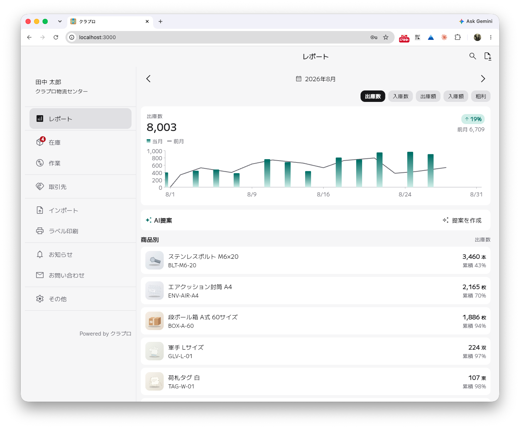Screen dimensions: 520x429
Task: Reload the page in browser
Action: click(56, 37)
